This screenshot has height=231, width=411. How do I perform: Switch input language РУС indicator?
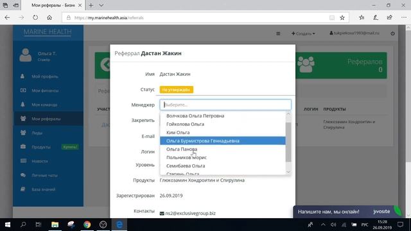365,225
